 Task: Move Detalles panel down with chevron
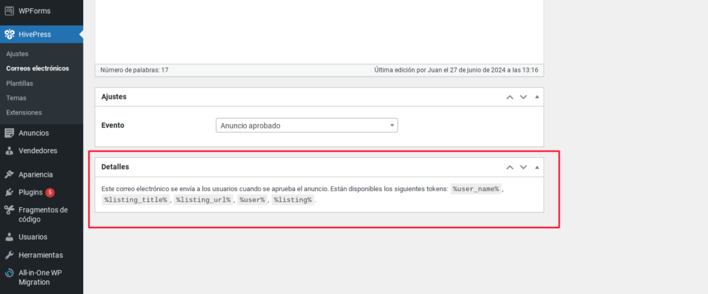(523, 167)
